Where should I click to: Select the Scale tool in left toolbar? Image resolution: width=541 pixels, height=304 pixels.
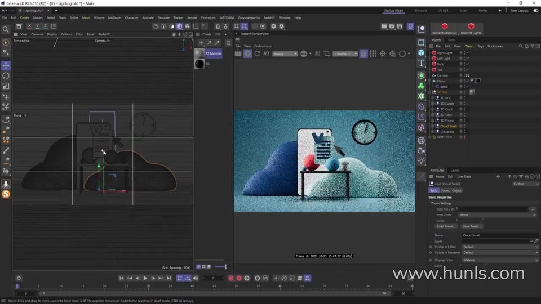click(6, 86)
